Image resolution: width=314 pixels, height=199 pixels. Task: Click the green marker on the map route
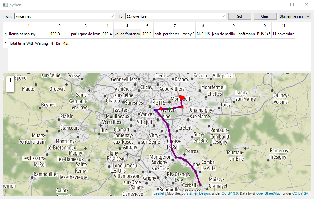click(169, 109)
